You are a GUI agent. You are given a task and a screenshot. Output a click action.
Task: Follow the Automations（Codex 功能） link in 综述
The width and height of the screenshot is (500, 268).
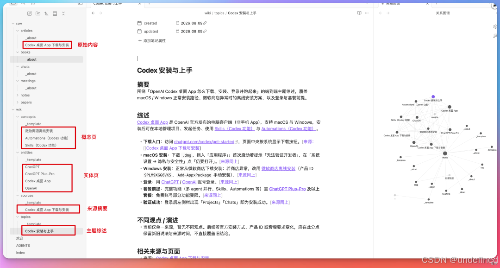(x=288, y=129)
